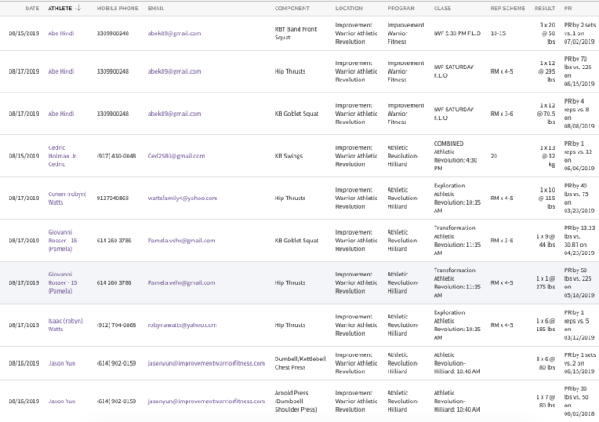Click the robynawatts@yahoo.com email link
Screen dimensions: 599x422
pyautogui.click(x=182, y=325)
